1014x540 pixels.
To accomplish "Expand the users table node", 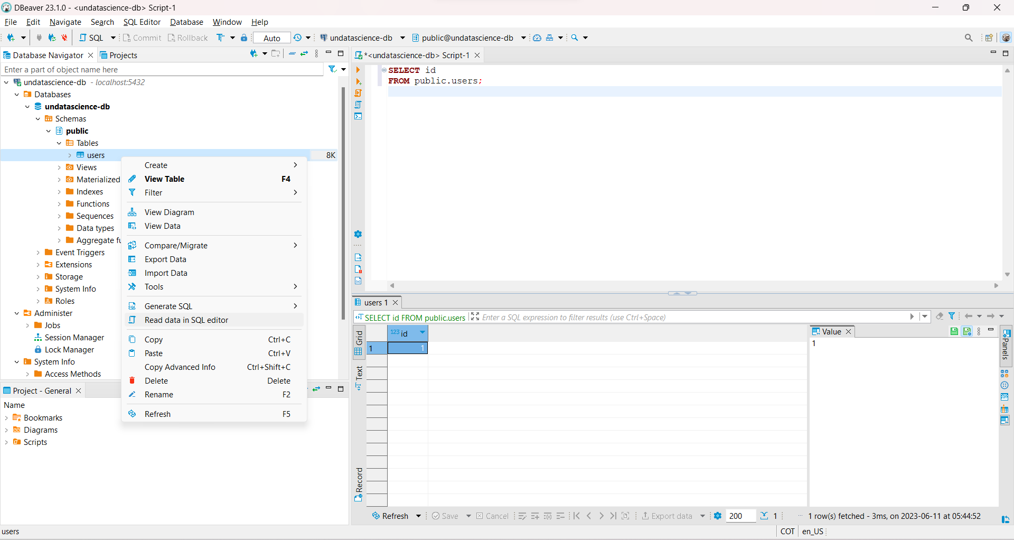I will 70,155.
